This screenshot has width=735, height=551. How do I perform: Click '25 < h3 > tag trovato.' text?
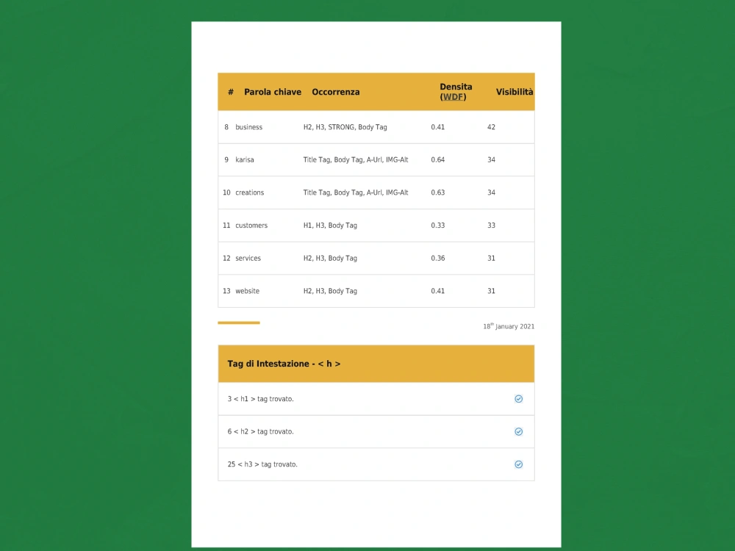(262, 464)
